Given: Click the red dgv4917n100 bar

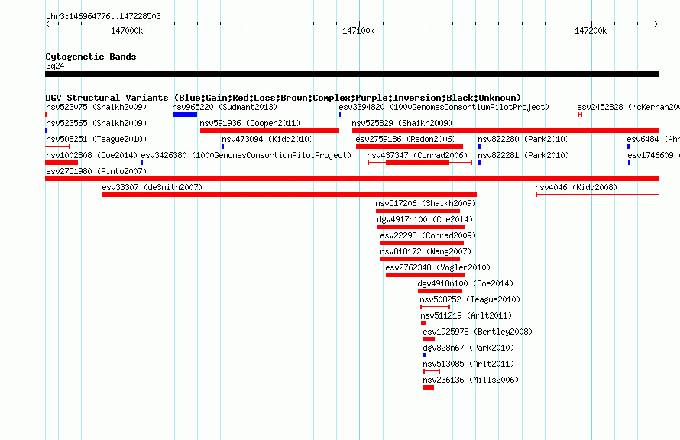Looking at the screenshot, I should pos(421,227).
